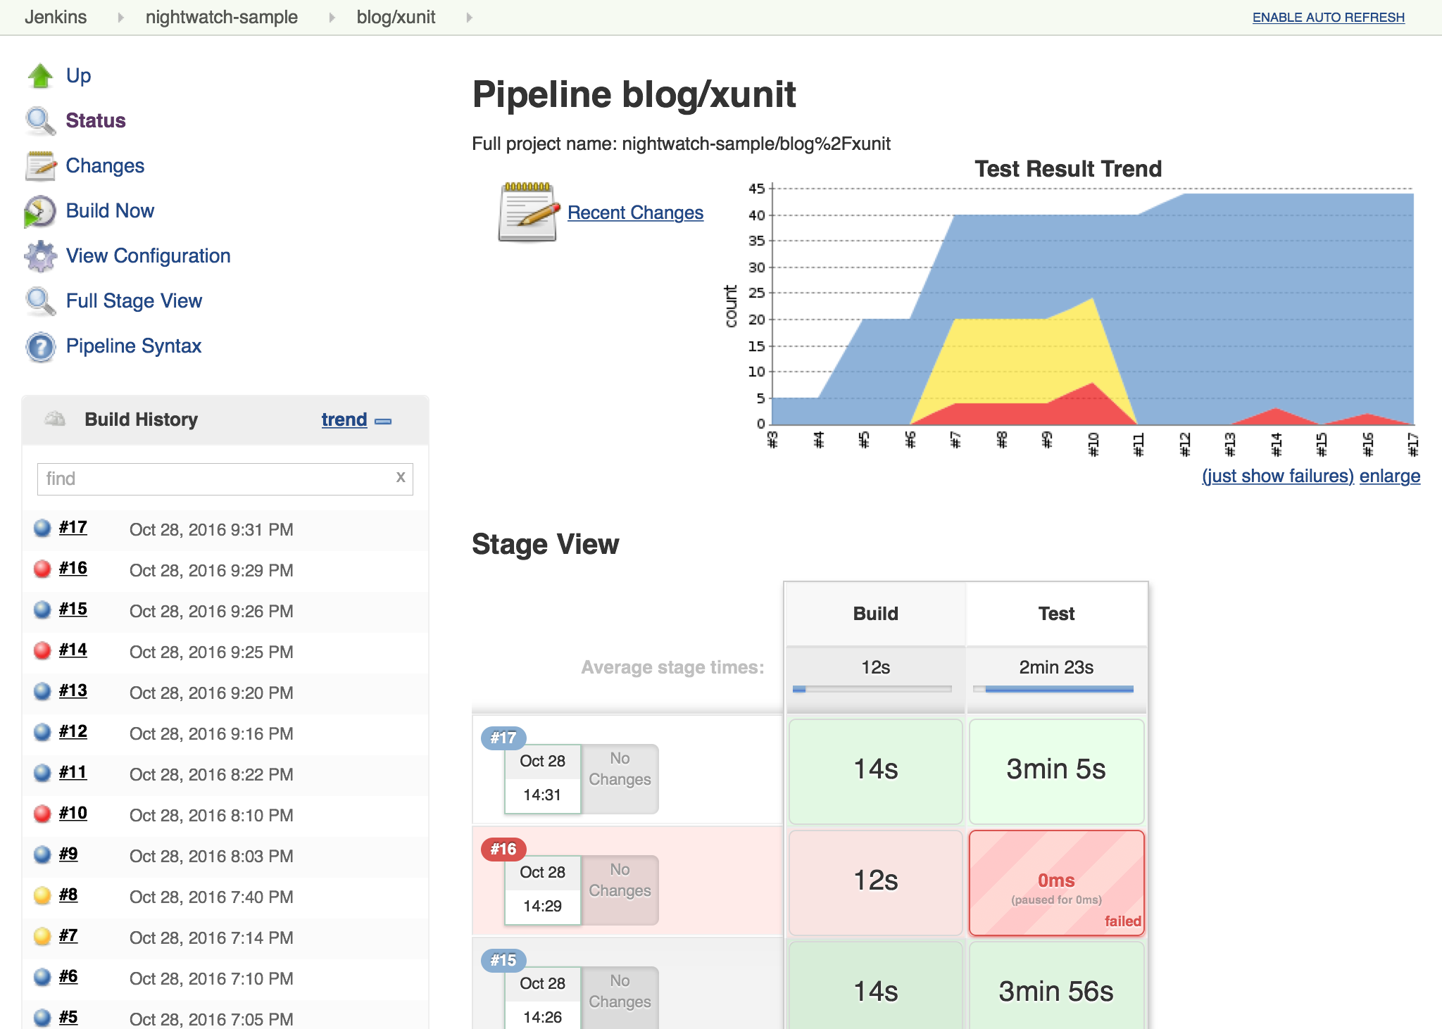1442x1029 pixels.
Task: Click the Status magnifier icon
Action: pos(40,121)
